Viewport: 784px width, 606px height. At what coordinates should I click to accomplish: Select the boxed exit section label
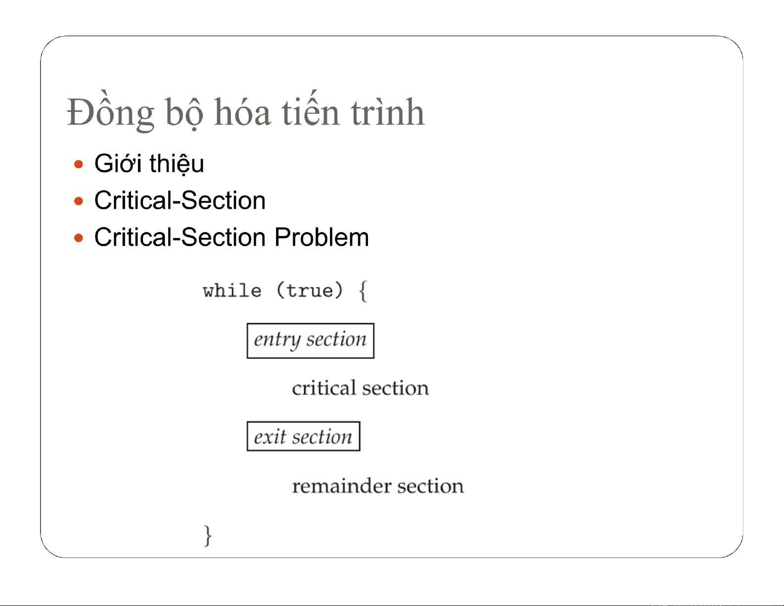point(303,436)
